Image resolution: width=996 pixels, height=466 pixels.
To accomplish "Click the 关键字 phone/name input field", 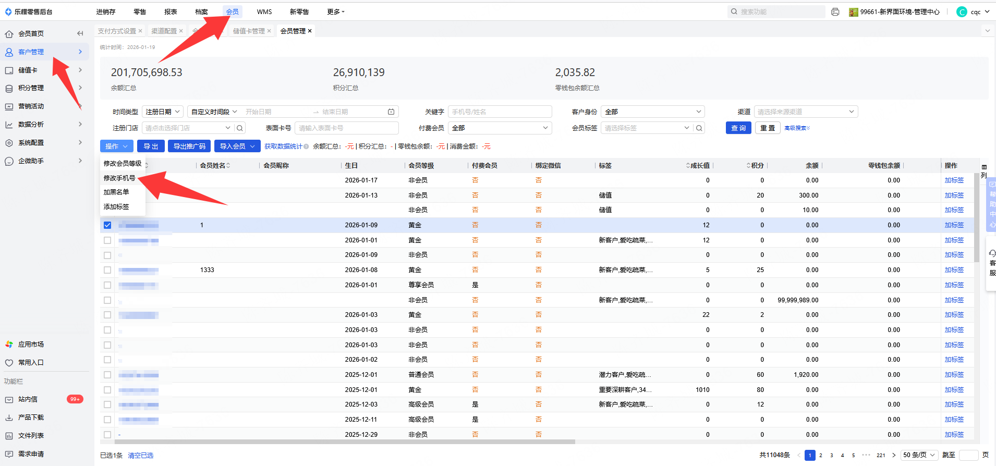I will tap(499, 112).
